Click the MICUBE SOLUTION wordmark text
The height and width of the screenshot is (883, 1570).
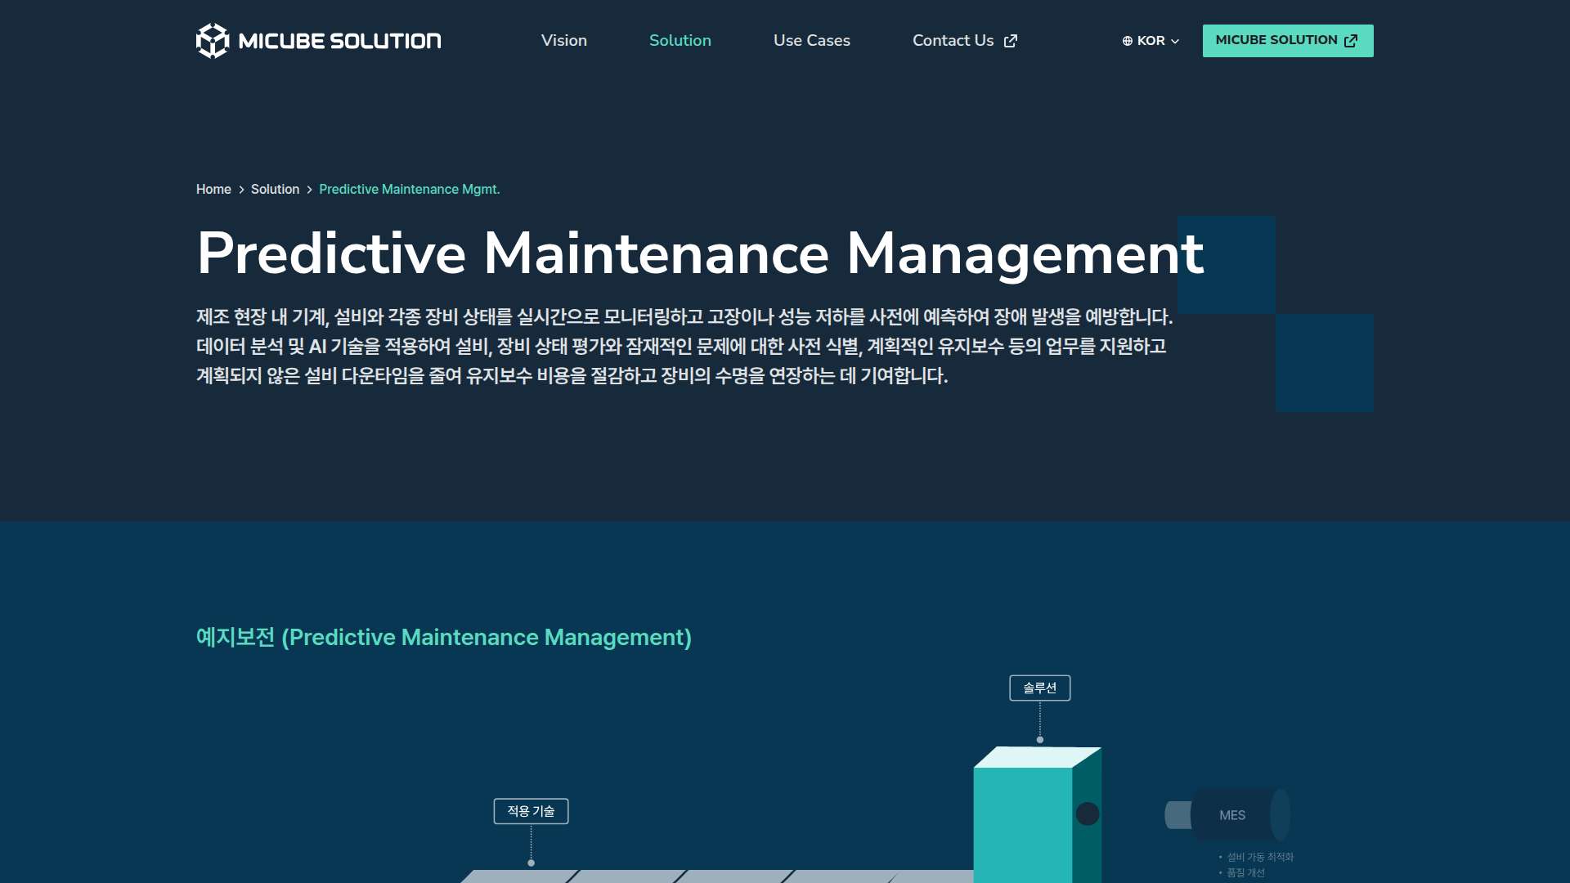click(x=339, y=41)
